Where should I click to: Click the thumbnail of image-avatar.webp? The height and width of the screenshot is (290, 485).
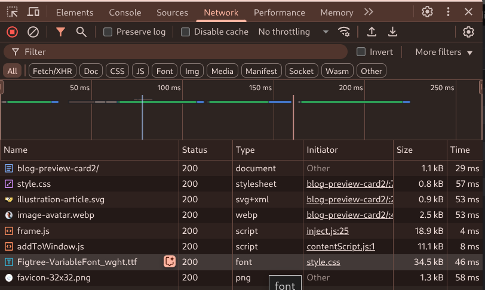coord(9,215)
